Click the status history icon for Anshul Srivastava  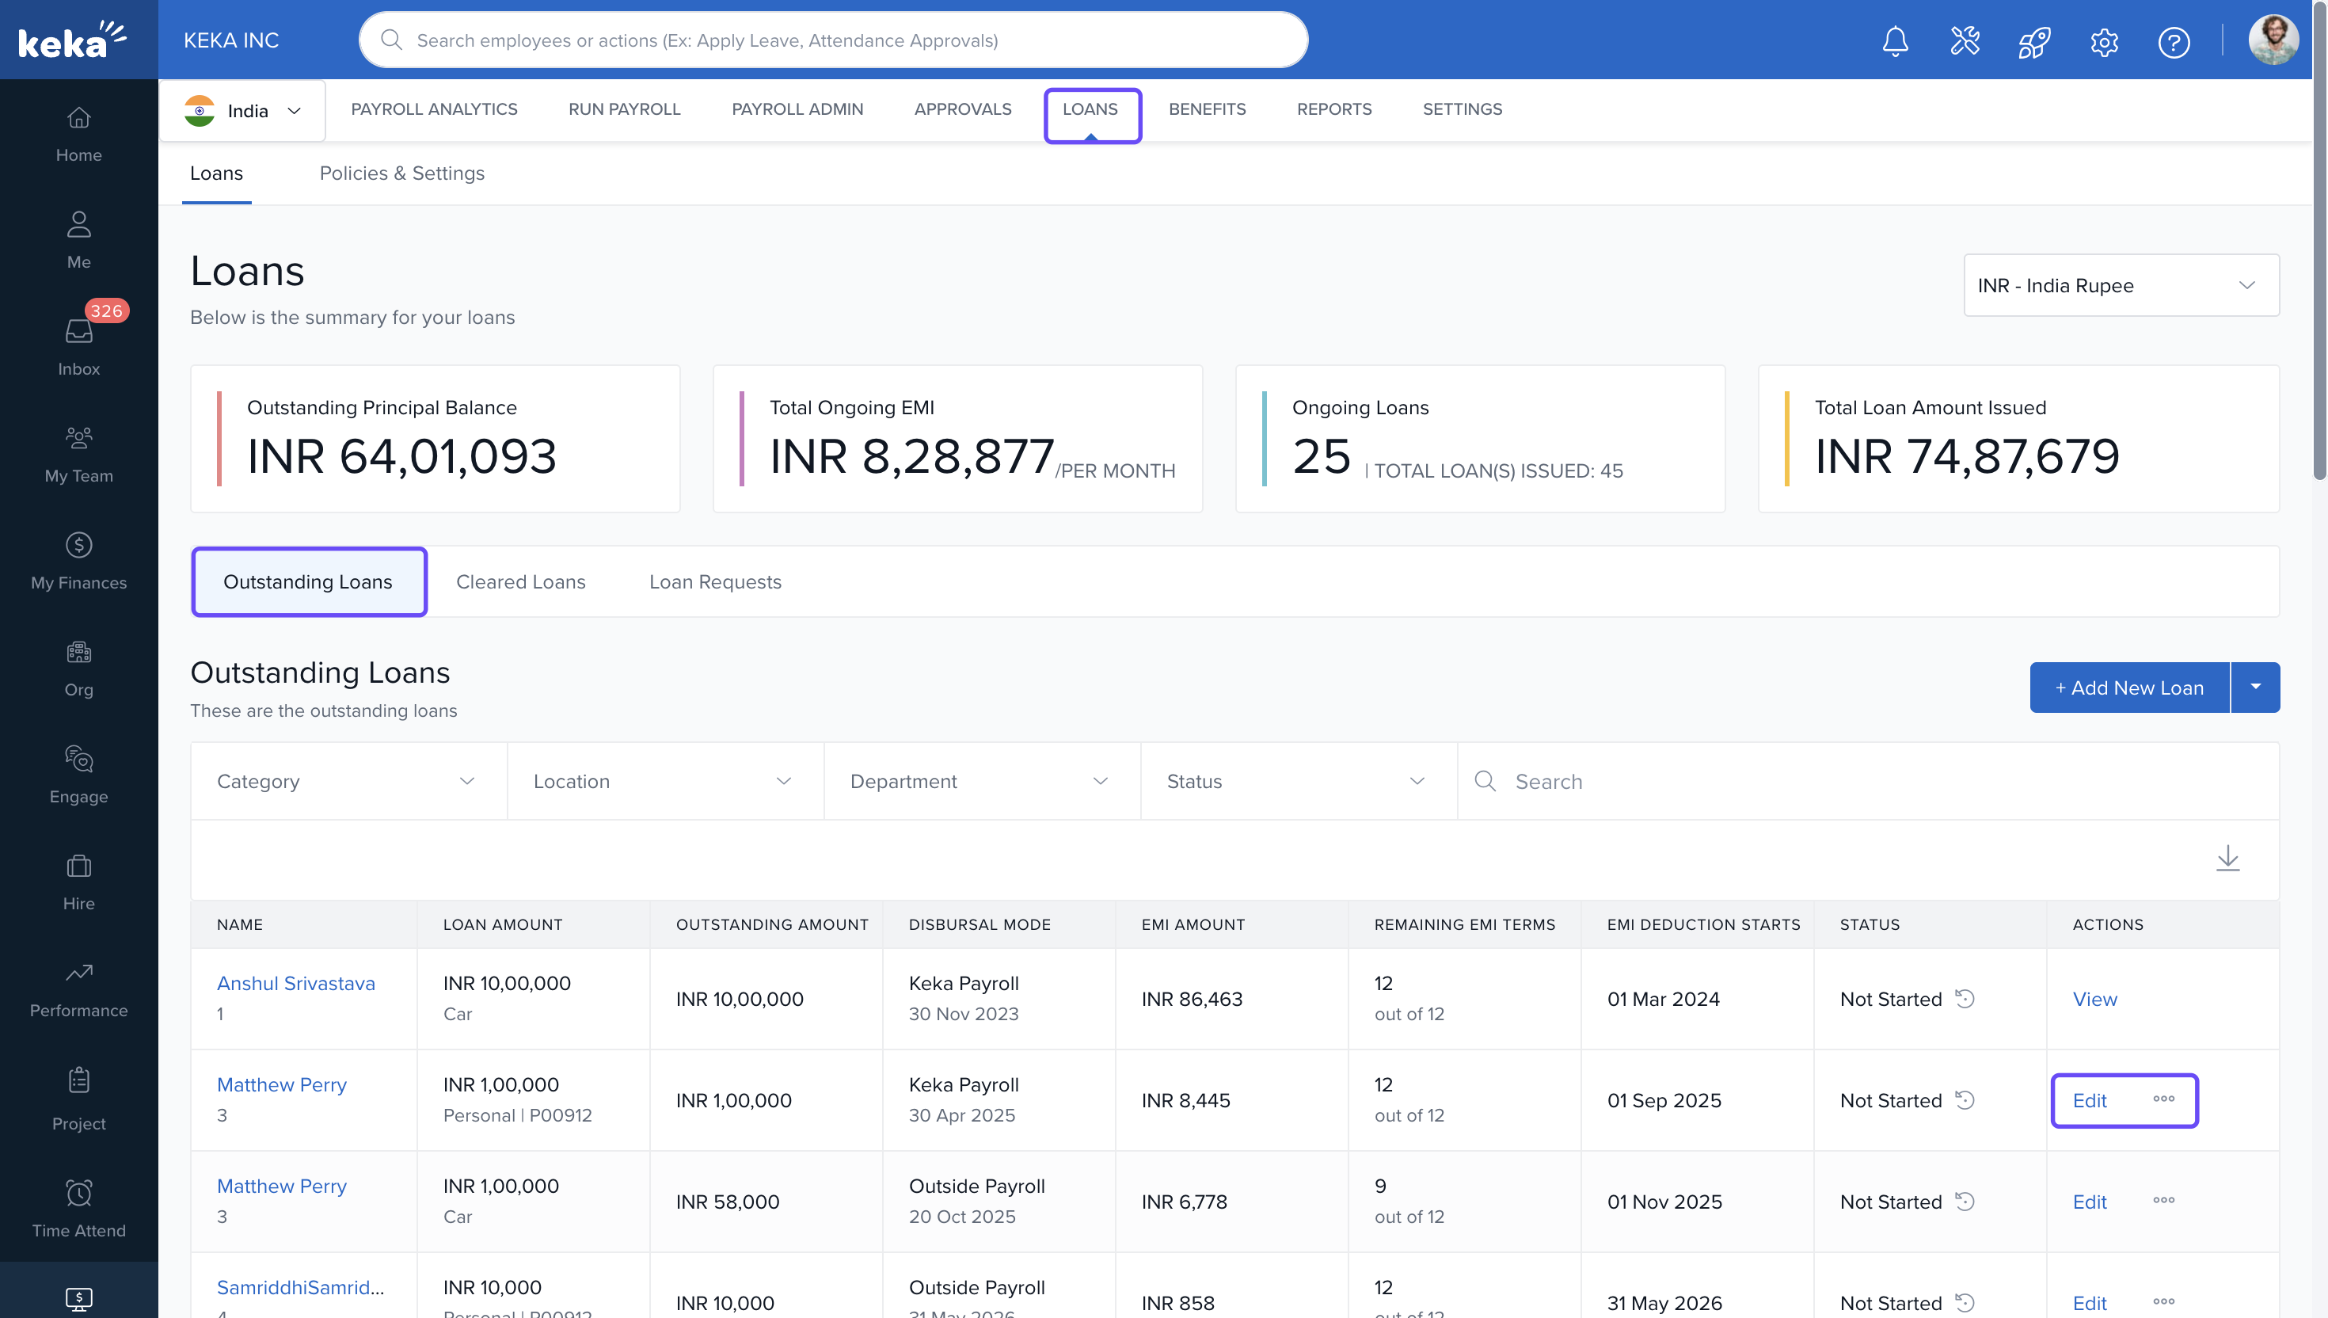1965,999
